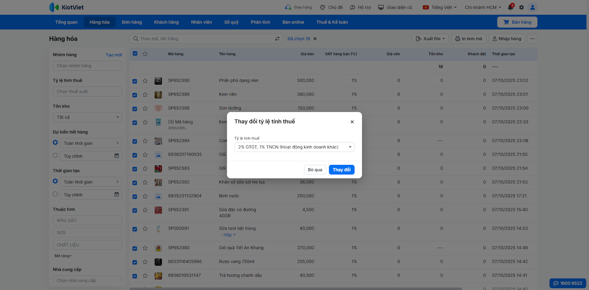Select Tùy chỉnh radio under Dự kiến hết hàng
This screenshot has height=290, width=589.
pos(55,155)
